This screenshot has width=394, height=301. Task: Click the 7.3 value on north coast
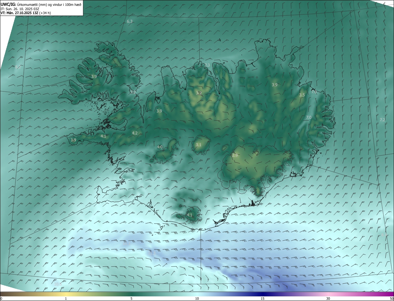(x=207, y=65)
